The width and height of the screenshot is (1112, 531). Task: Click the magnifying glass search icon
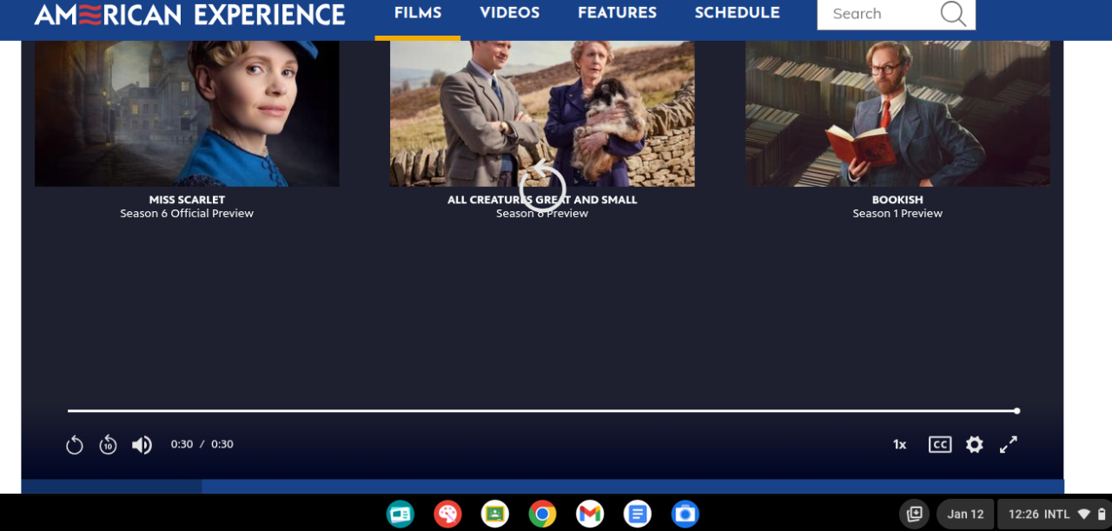(953, 14)
